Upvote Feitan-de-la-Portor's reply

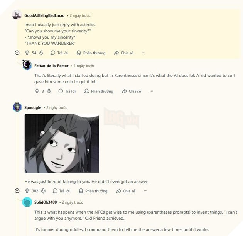coord(37,91)
